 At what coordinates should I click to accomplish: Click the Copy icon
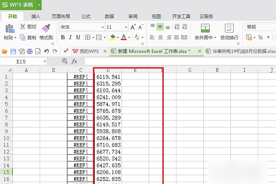[23, 37]
